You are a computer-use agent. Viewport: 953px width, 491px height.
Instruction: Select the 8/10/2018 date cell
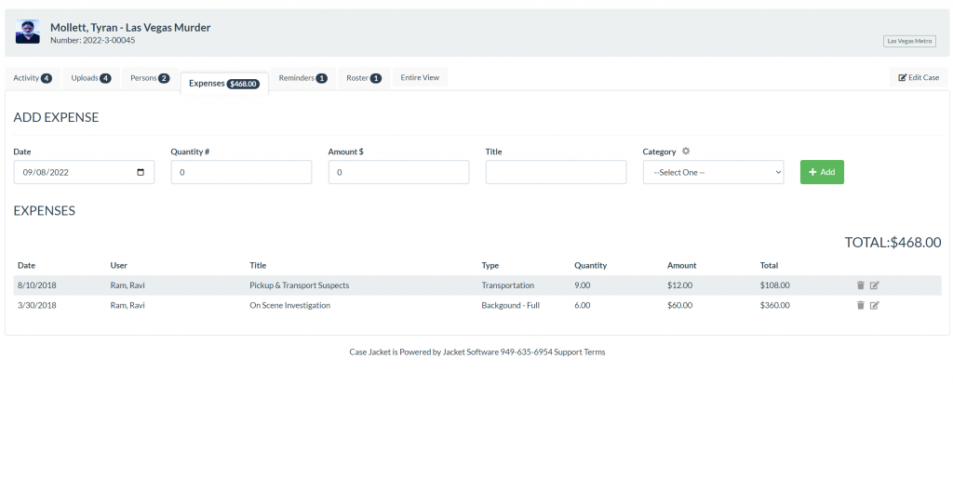tap(36, 285)
